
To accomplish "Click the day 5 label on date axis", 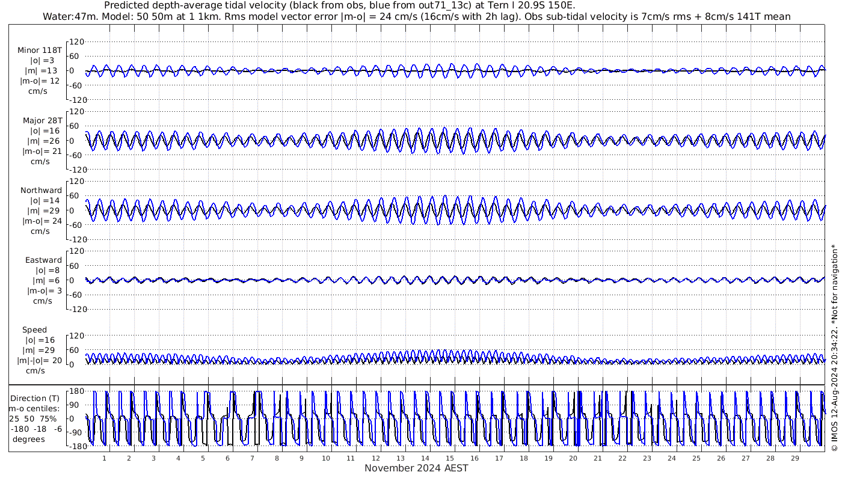I will click(203, 458).
